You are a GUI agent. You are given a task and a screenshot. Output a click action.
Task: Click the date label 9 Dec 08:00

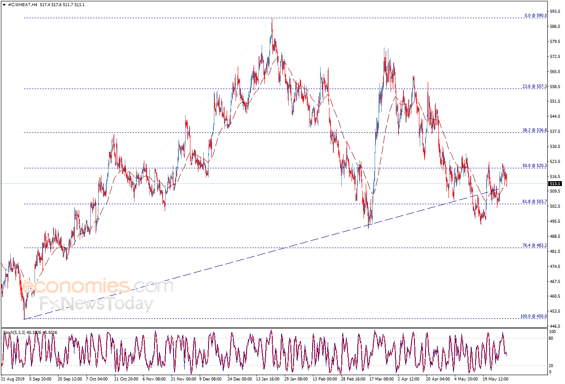point(211,379)
